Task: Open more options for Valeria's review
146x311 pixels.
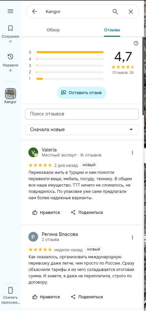Action: 132,152
